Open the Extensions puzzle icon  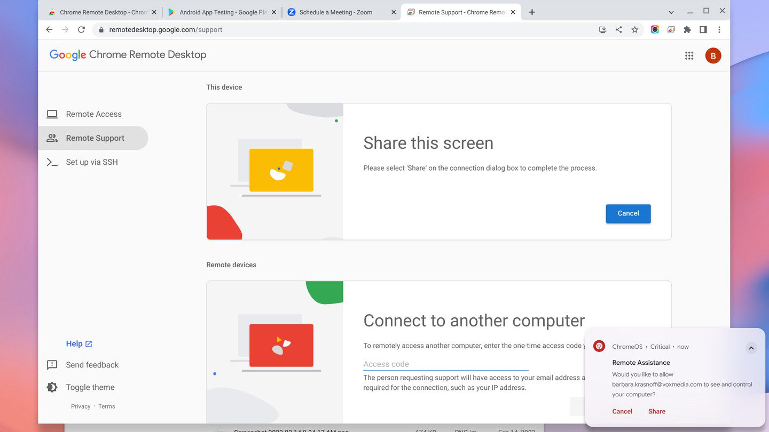687,30
